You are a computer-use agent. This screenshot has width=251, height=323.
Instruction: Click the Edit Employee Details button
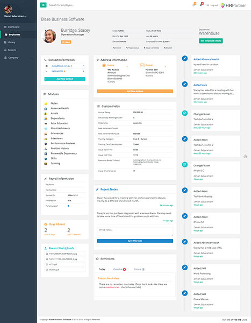(211, 41)
